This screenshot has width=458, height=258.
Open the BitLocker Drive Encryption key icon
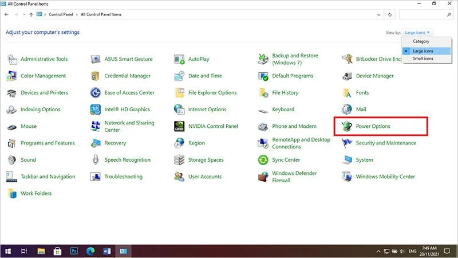click(x=347, y=59)
